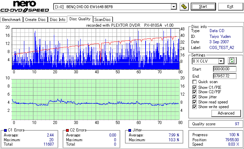Image resolution: width=244 pixels, height=149 pixels.
Task: Disable Show write speed checkbox
Action: [x=194, y=107]
